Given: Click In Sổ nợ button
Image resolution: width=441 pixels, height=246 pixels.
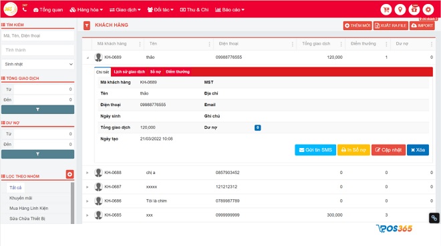Looking at the screenshot, I should coord(353,150).
